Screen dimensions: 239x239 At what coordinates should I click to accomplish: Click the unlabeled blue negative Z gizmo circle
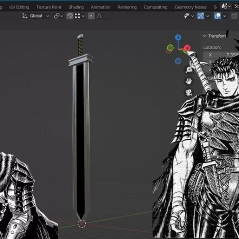point(178,61)
